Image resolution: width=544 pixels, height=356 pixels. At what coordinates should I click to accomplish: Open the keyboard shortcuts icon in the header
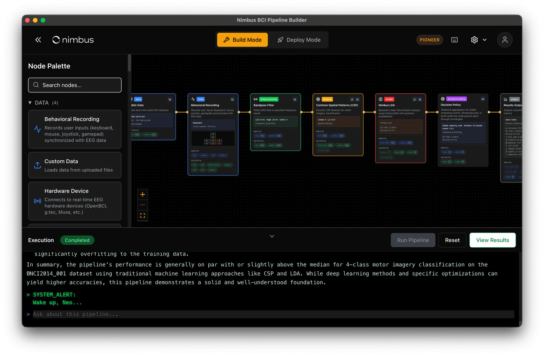pos(454,40)
